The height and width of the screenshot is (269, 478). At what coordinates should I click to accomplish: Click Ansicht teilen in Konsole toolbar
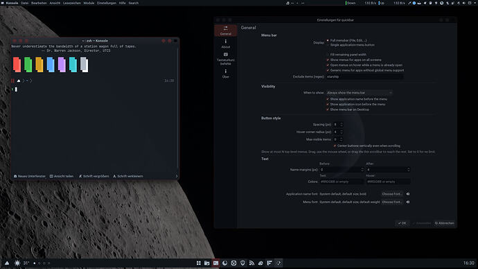[x=62, y=176]
